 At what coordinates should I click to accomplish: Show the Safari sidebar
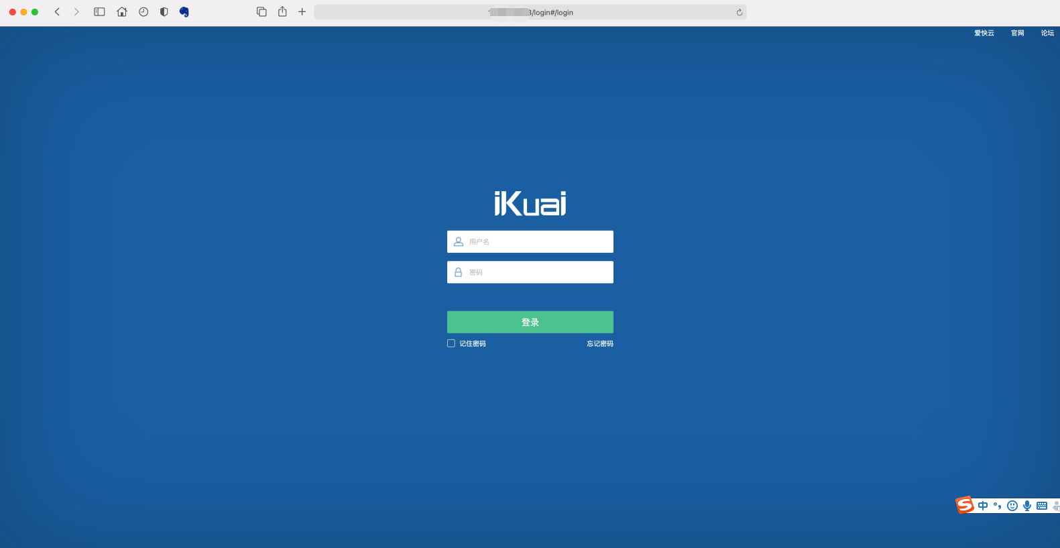pyautogui.click(x=99, y=11)
